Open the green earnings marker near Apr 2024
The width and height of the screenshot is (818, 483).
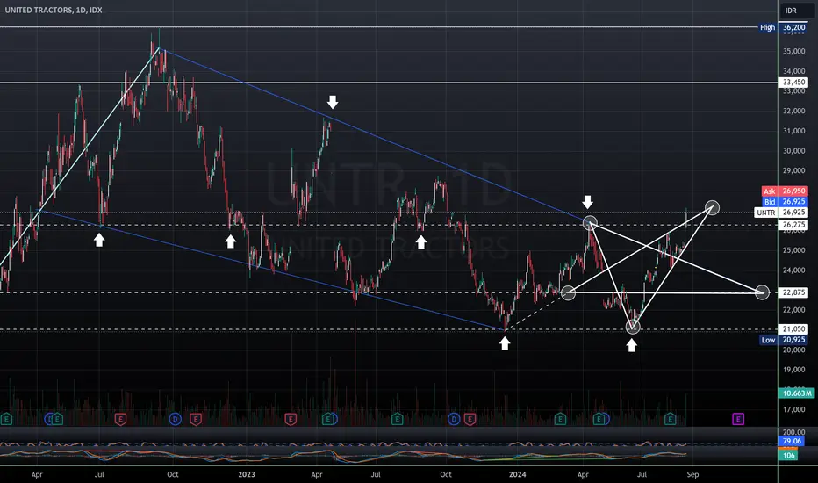pyautogui.click(x=599, y=419)
